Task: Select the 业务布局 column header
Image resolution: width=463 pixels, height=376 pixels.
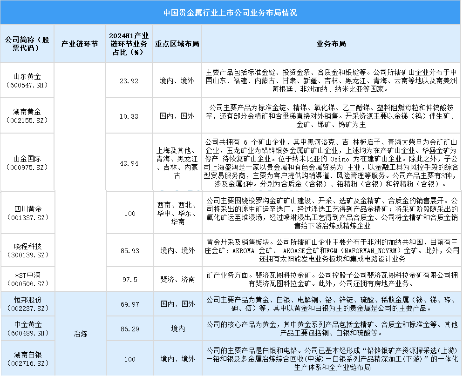Action: [331, 44]
